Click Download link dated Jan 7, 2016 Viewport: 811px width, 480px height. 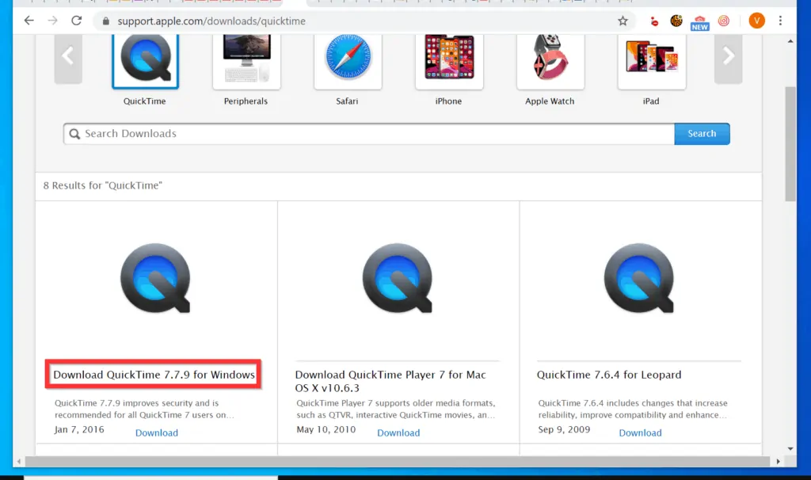coord(157,433)
